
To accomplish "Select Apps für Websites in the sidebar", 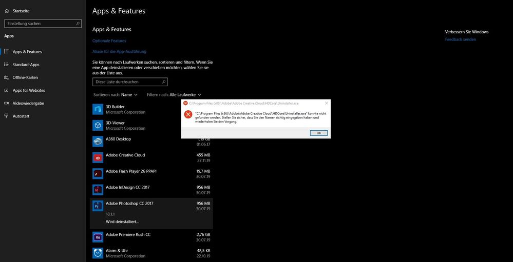I will coord(43,90).
